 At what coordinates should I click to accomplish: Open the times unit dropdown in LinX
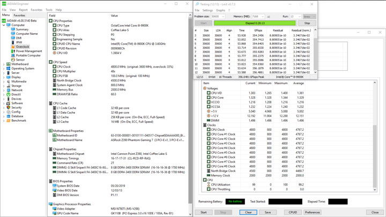pyautogui.click(x=309, y=17)
